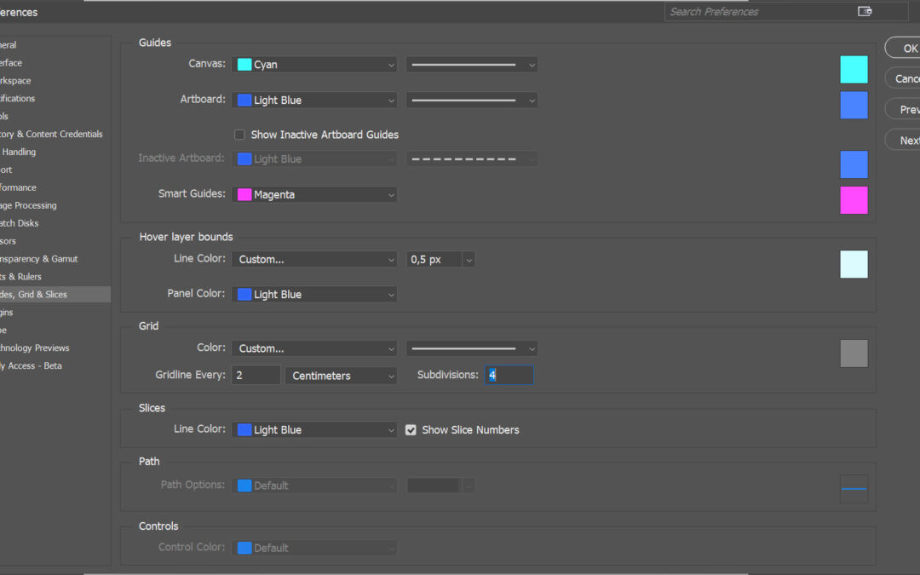Click the Artboard guide blue color swatch
Viewport: 920px width, 575px height.
854,106
